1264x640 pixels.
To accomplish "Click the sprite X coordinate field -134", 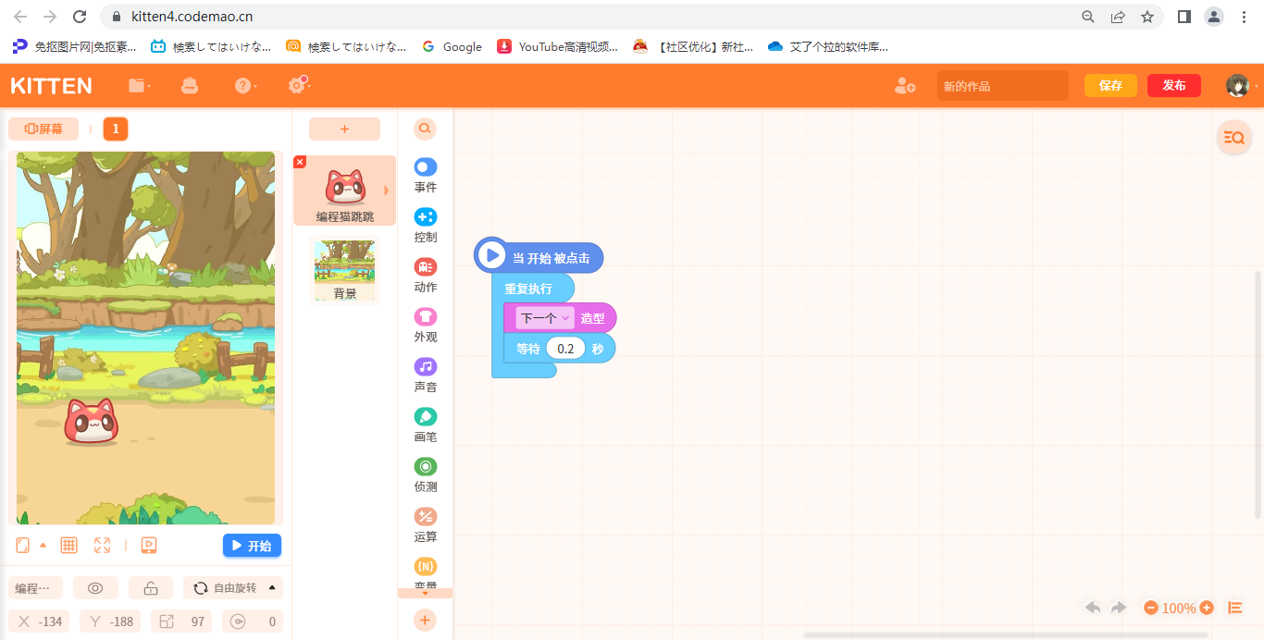I will 40,622.
